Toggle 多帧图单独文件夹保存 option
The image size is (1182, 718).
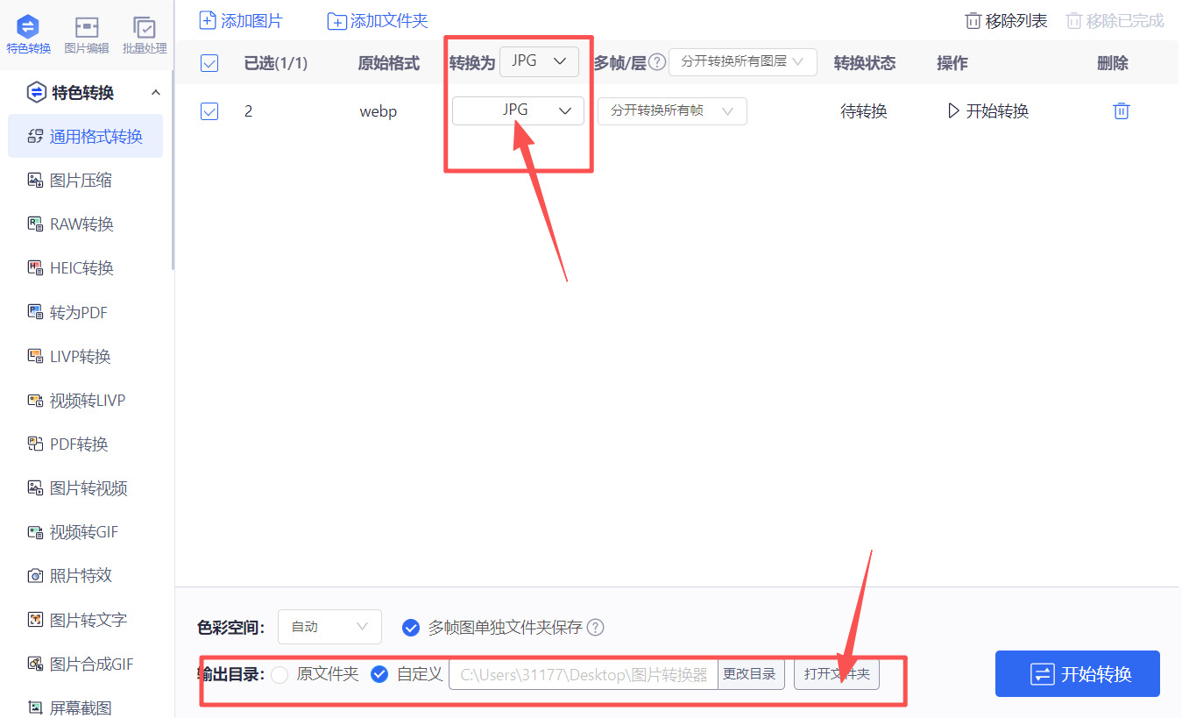[x=411, y=628]
